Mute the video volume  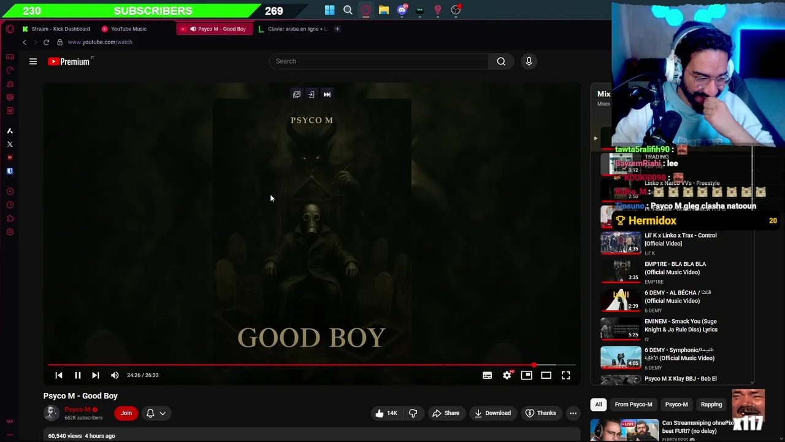coord(115,375)
